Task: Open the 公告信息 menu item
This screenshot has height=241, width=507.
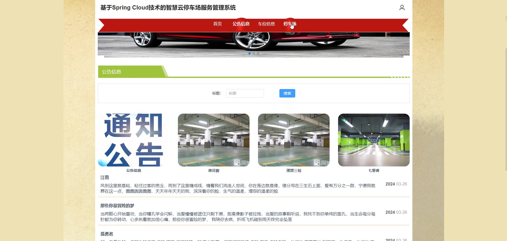Action: click(x=241, y=24)
